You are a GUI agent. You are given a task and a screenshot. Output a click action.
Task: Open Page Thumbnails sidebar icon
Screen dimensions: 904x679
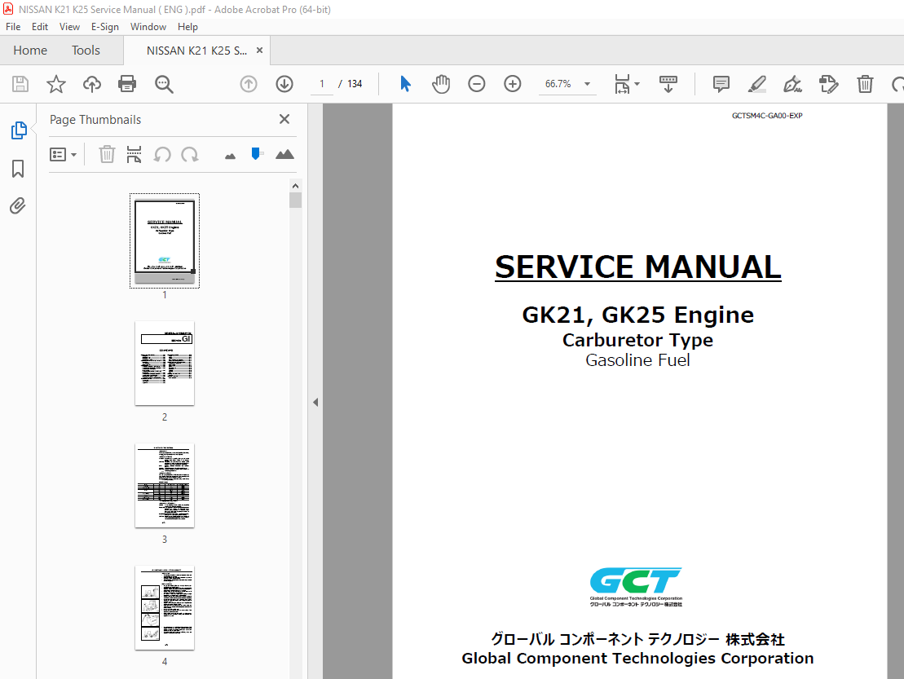(x=19, y=130)
